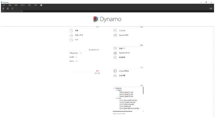Open recent file cos2B
The width and height of the screenshot is (215, 119).
[71, 57]
